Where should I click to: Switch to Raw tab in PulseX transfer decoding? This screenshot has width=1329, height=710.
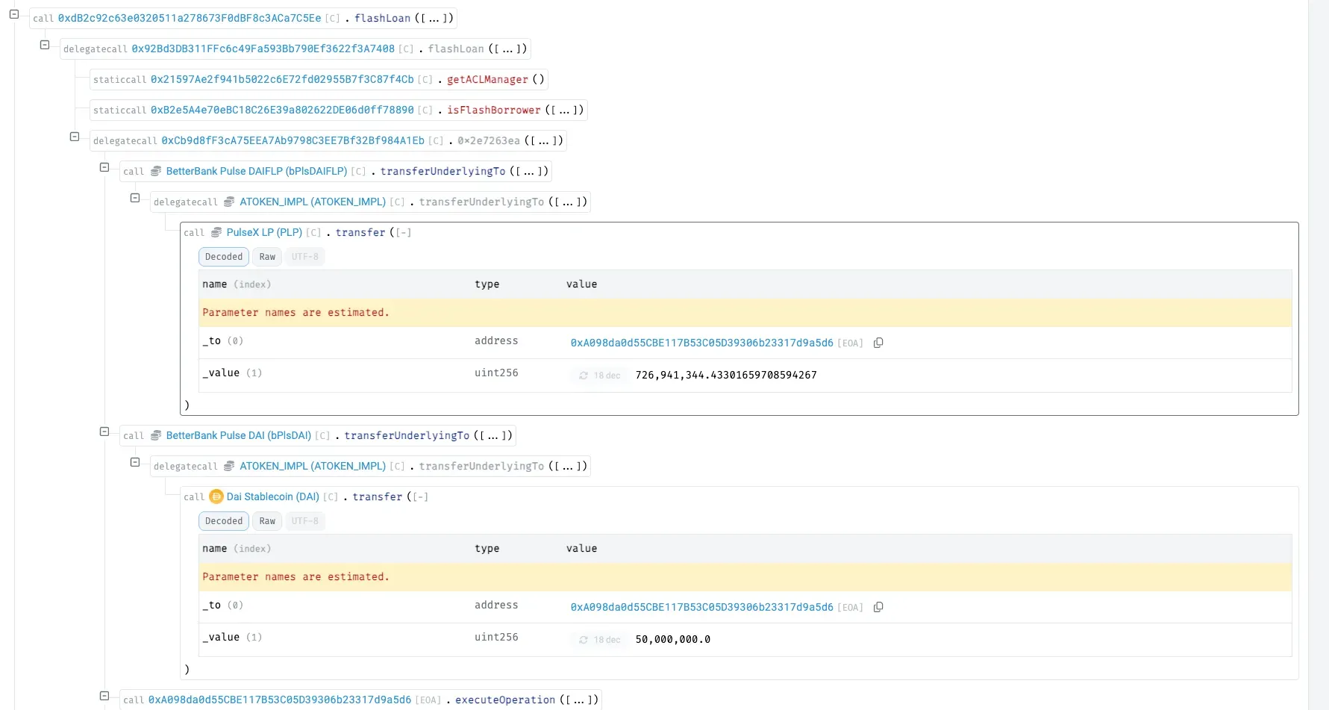[x=266, y=257]
